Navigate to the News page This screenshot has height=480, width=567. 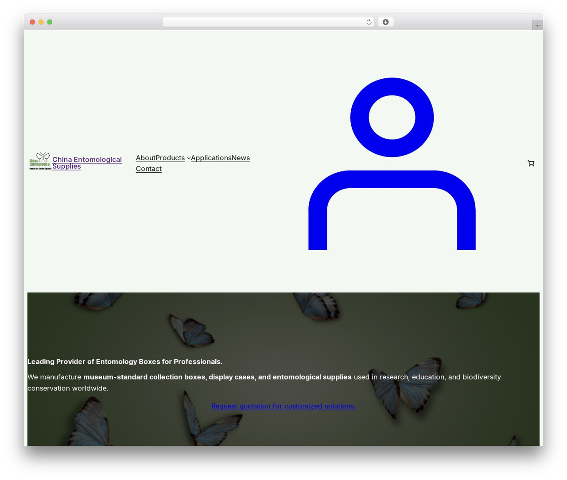(241, 158)
